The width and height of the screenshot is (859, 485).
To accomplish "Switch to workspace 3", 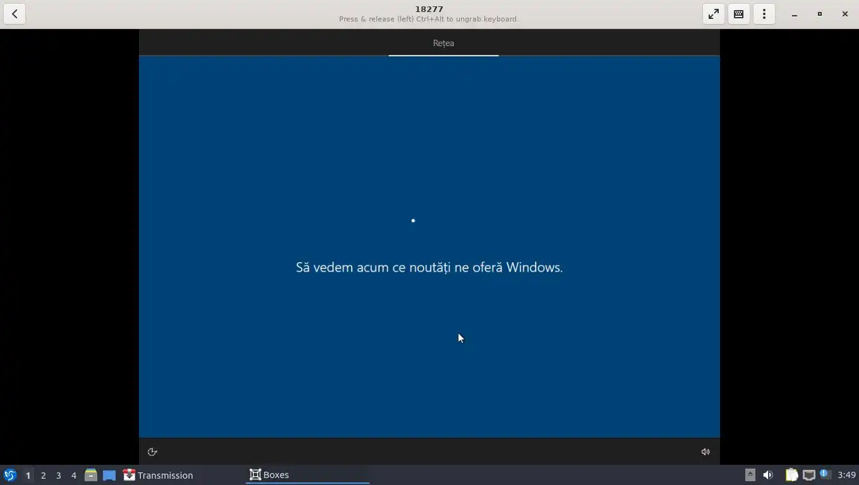I will click(x=58, y=476).
